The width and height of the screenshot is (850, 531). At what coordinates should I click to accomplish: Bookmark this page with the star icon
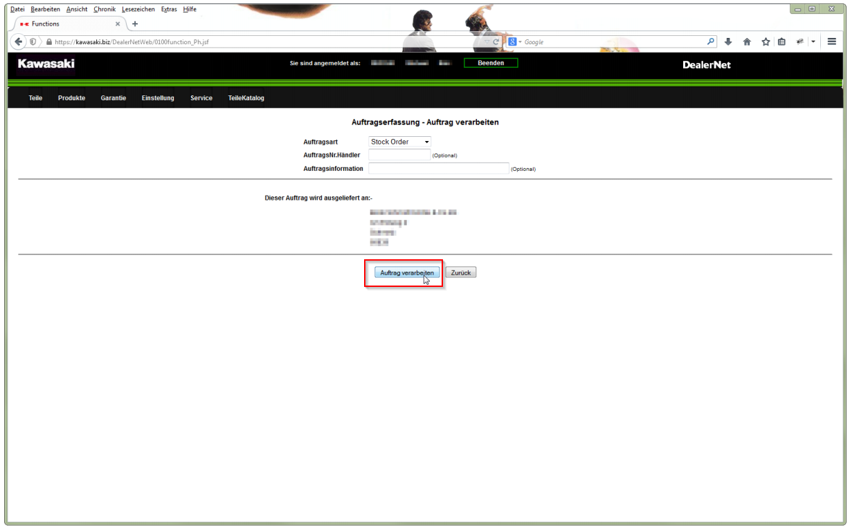(766, 41)
